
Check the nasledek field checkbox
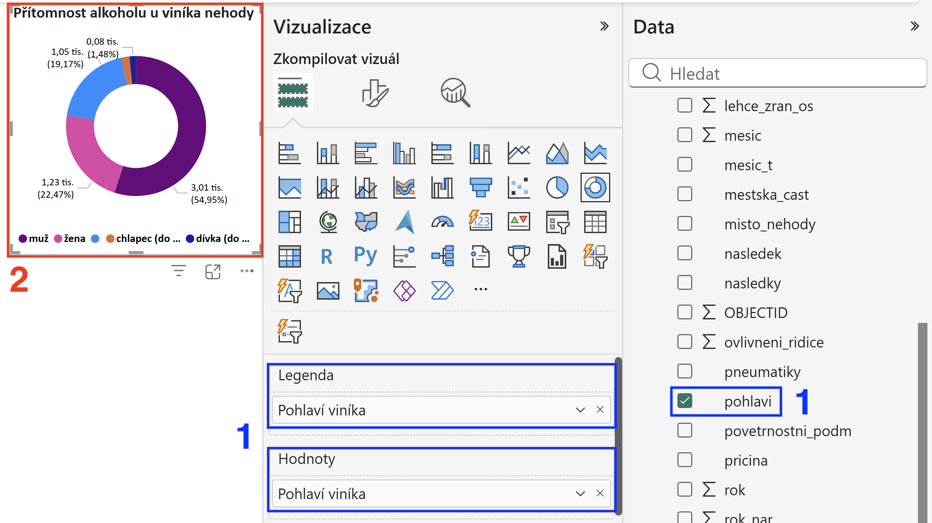(684, 253)
